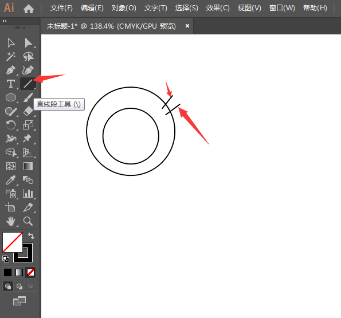Screen dimensions: 341x318
Task: Open the 效果(C) menu
Action: pyautogui.click(x=218, y=8)
